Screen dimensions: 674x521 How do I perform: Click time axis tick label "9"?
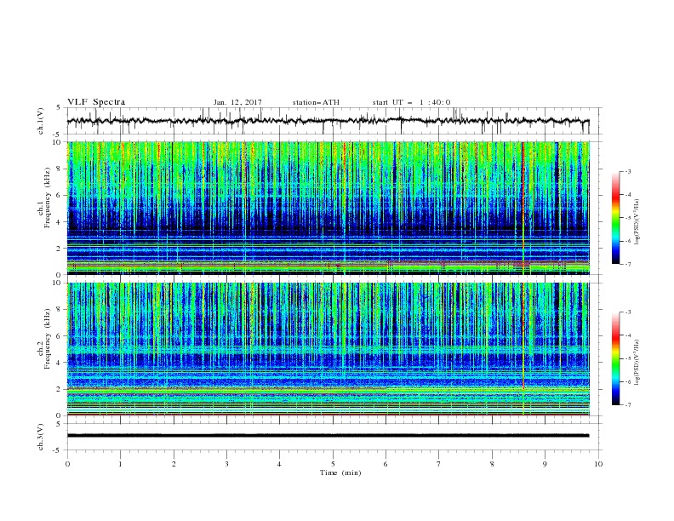pos(545,464)
